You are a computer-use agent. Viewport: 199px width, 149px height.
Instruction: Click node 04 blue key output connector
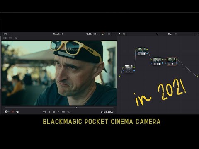point(177,63)
